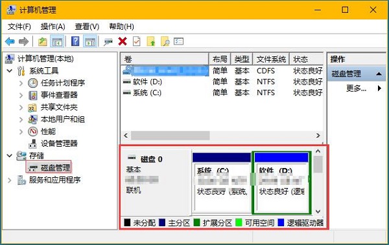389x245 pixels.
Task: Click the Back arrow toolbar icon
Action: pyautogui.click(x=10, y=41)
